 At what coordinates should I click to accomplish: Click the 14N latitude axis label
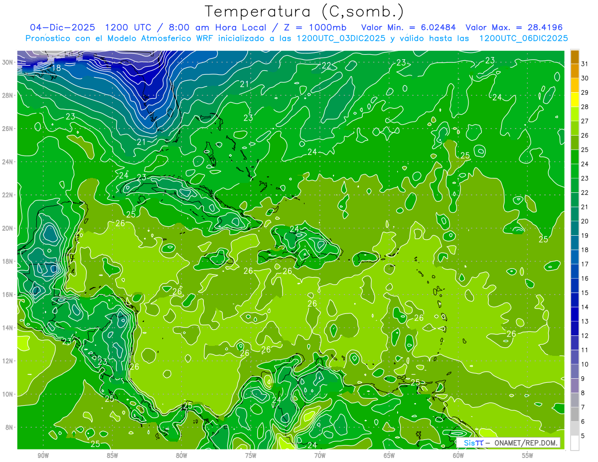[x=8, y=327]
